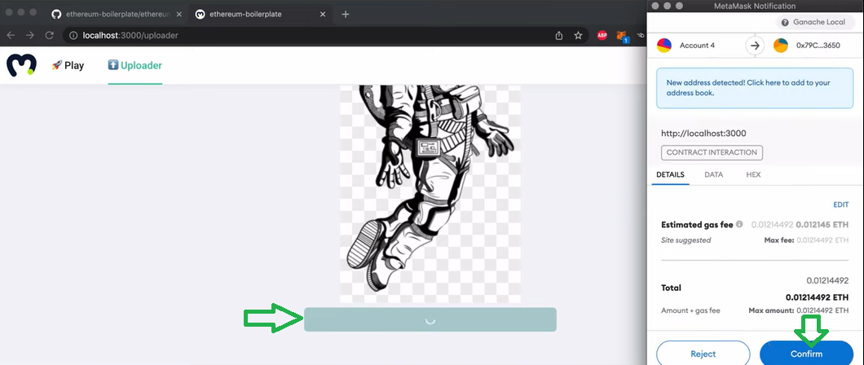Click the gas fee info icon
The image size is (864, 365).
tap(739, 224)
